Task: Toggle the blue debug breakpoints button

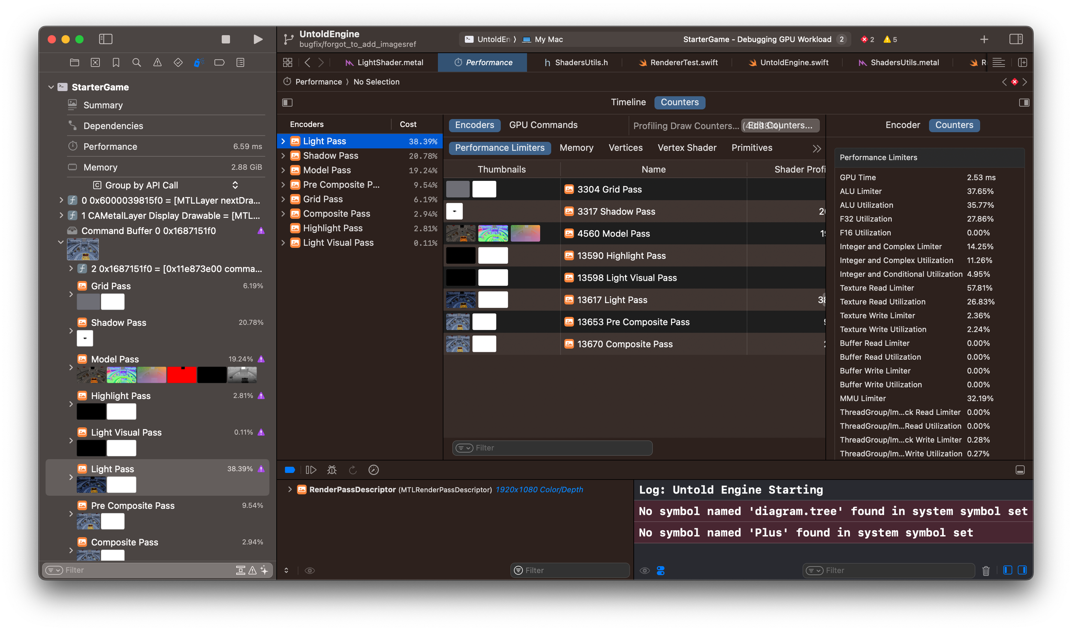Action: coord(290,470)
